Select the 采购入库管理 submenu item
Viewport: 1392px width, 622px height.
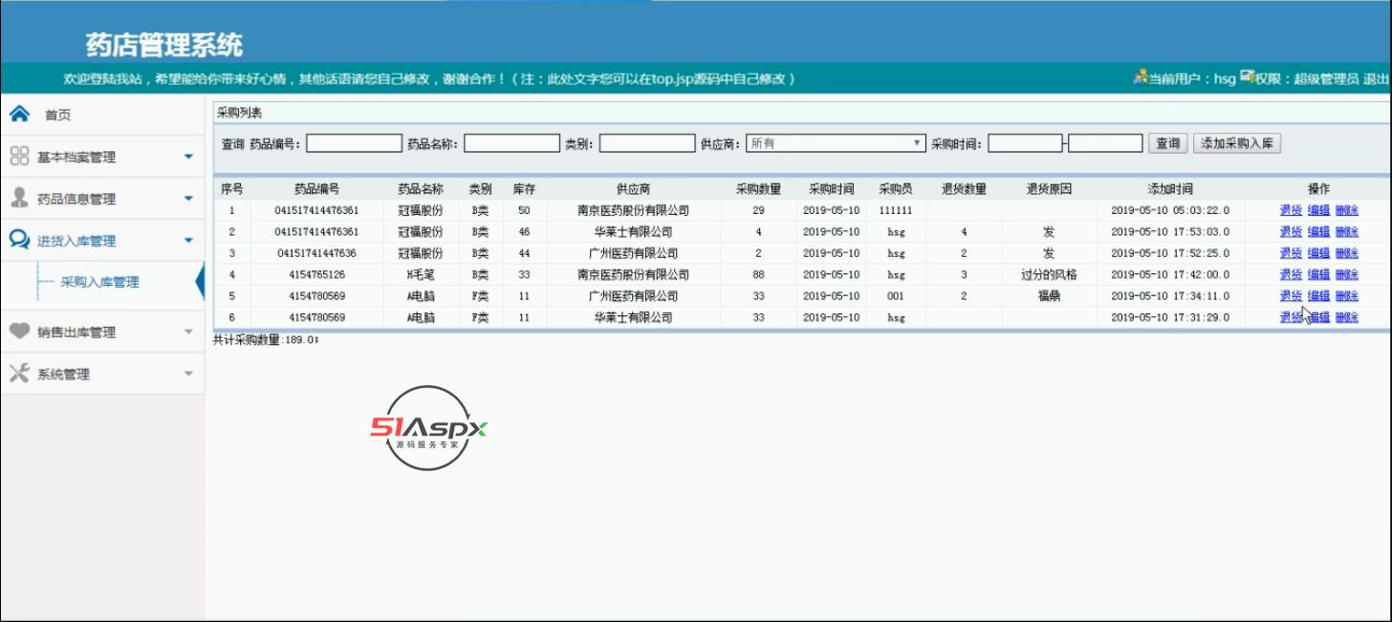point(99,282)
